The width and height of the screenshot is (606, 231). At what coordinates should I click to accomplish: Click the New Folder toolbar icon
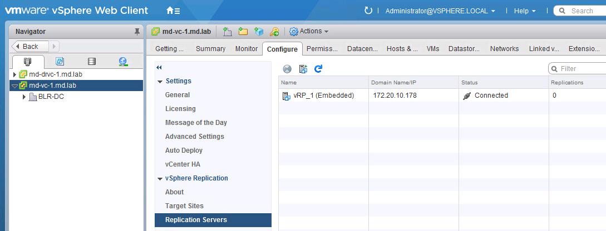coord(243,32)
